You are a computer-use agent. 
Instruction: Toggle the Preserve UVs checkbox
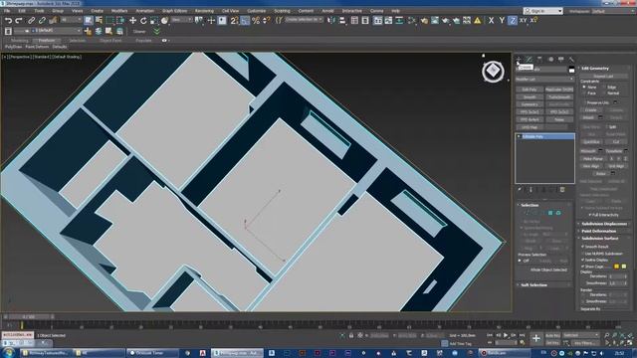[x=584, y=102]
